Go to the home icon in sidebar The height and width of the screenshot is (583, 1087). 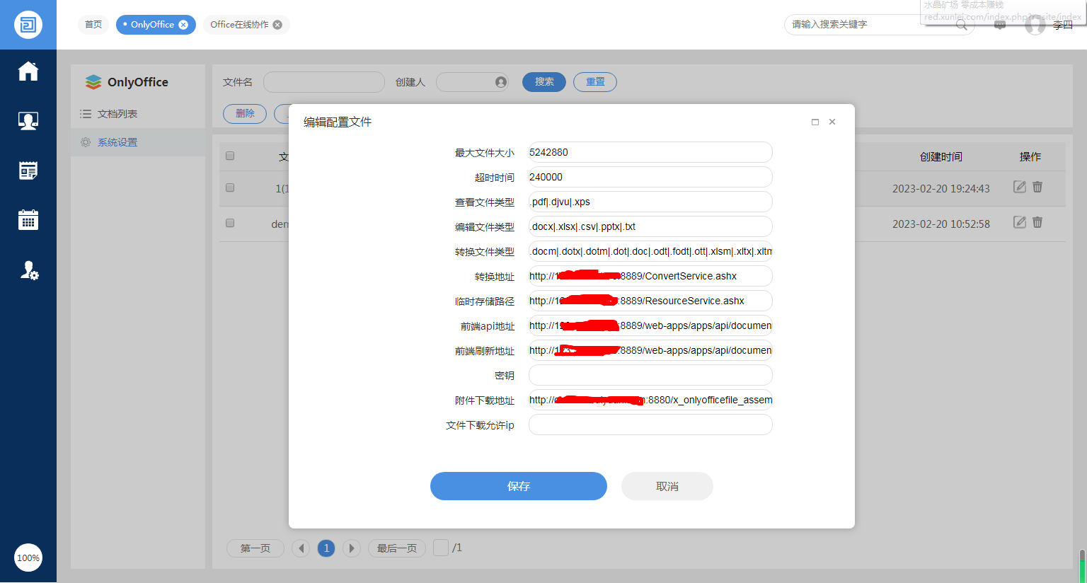click(28, 71)
